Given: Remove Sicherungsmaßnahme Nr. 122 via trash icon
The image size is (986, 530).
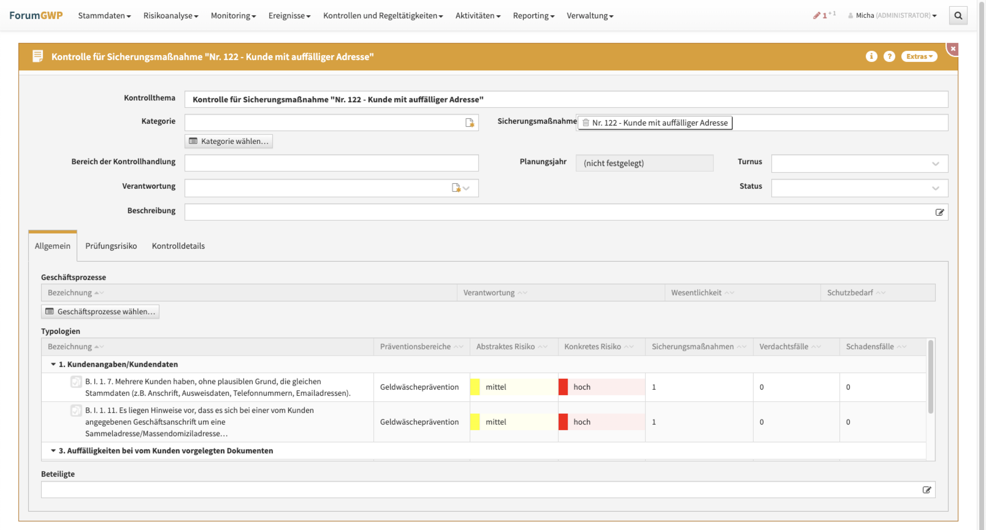Looking at the screenshot, I should pyautogui.click(x=586, y=123).
